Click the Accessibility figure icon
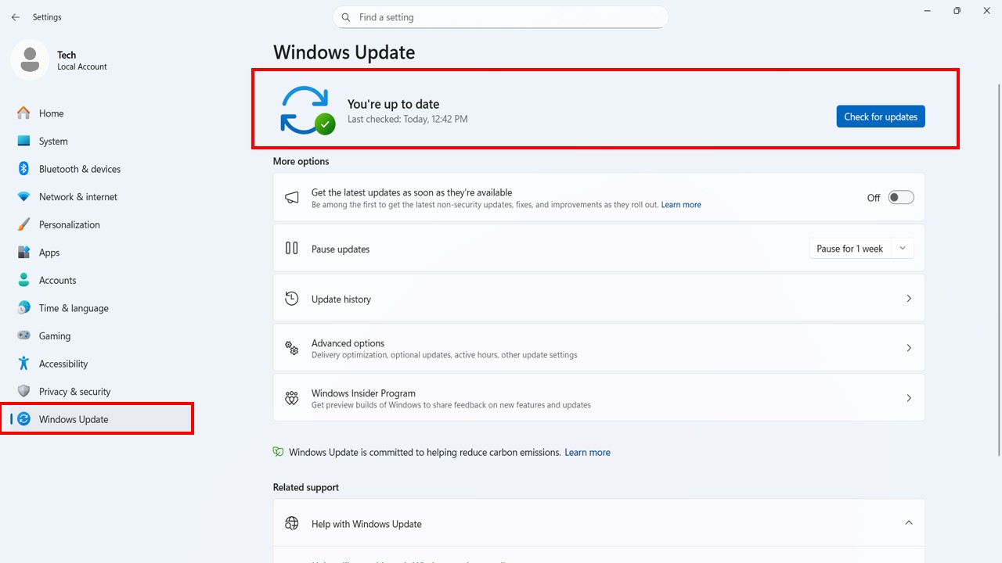The image size is (1002, 563). [23, 364]
